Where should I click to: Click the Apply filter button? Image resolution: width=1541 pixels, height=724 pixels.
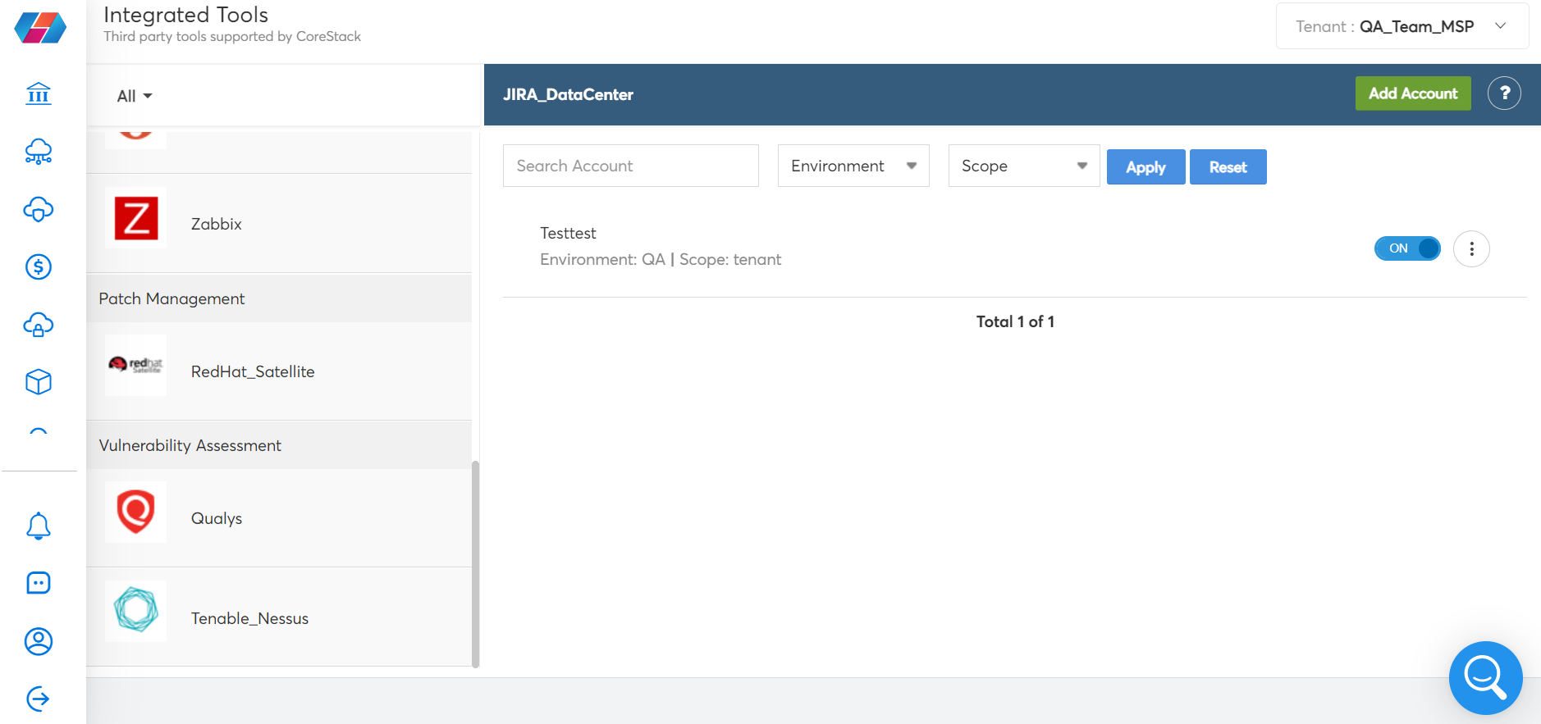coord(1145,167)
